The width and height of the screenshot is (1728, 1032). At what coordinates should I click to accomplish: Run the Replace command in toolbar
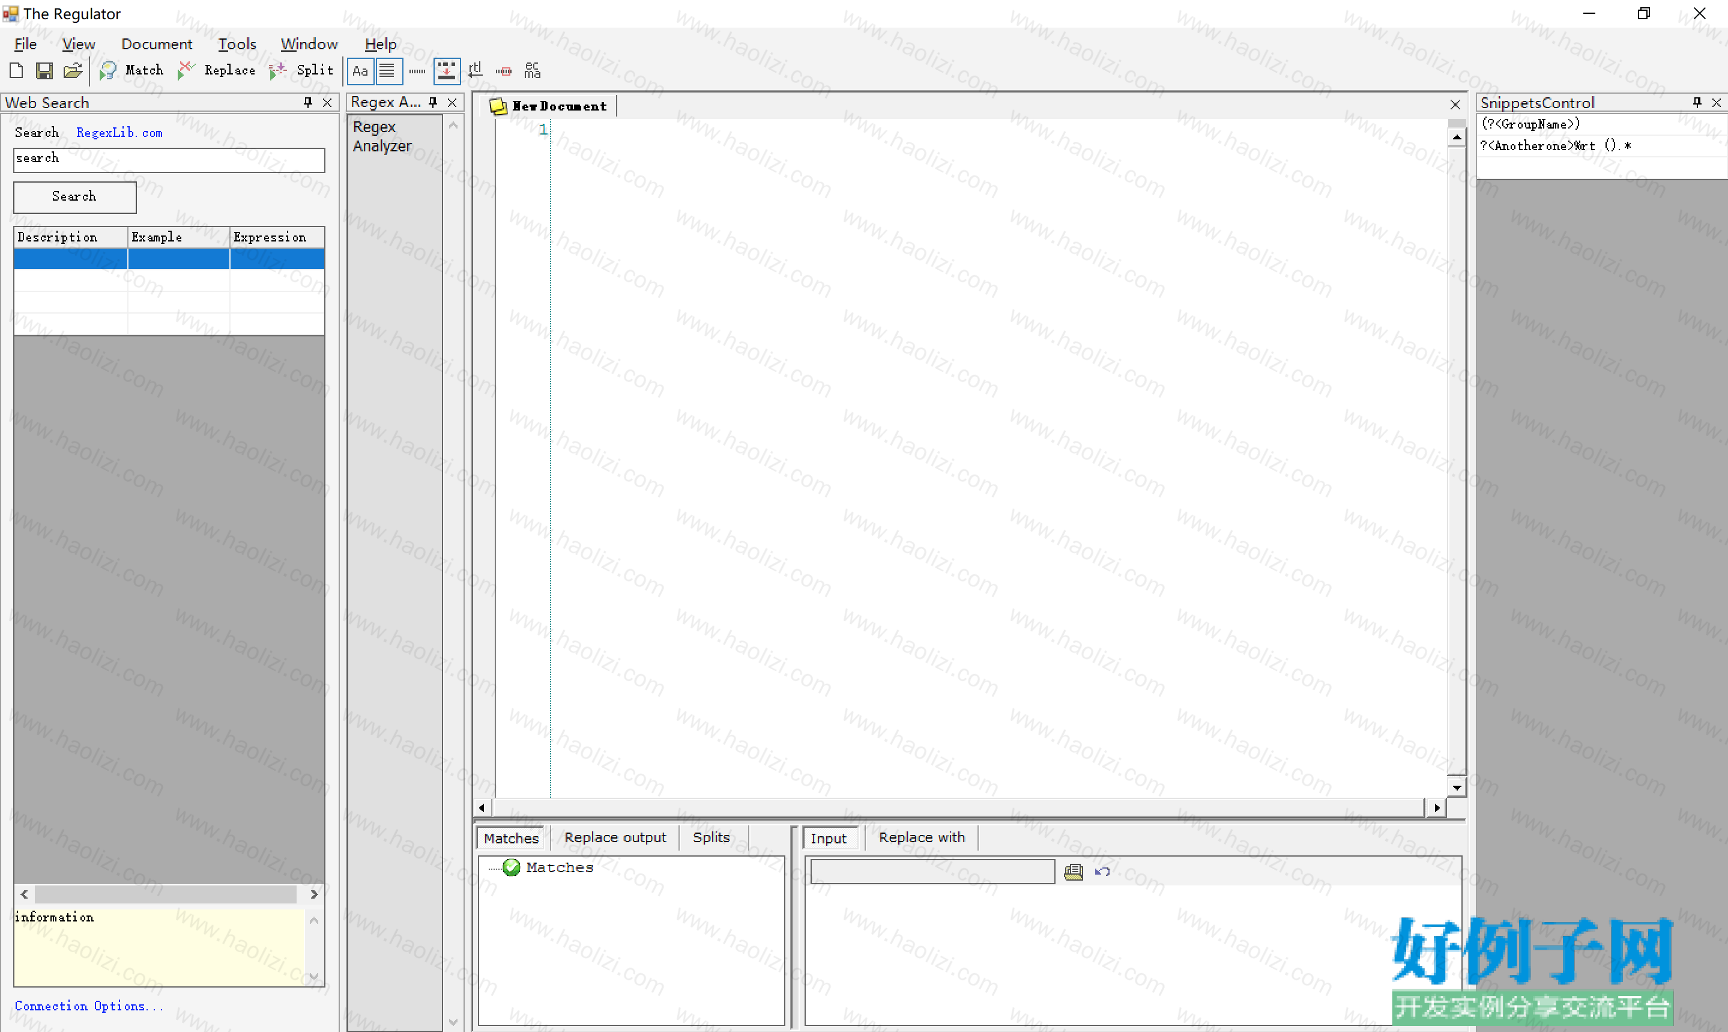[217, 70]
